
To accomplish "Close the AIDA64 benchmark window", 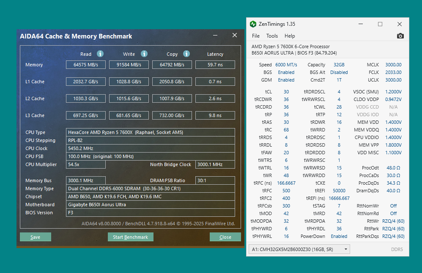I will pos(234,36).
